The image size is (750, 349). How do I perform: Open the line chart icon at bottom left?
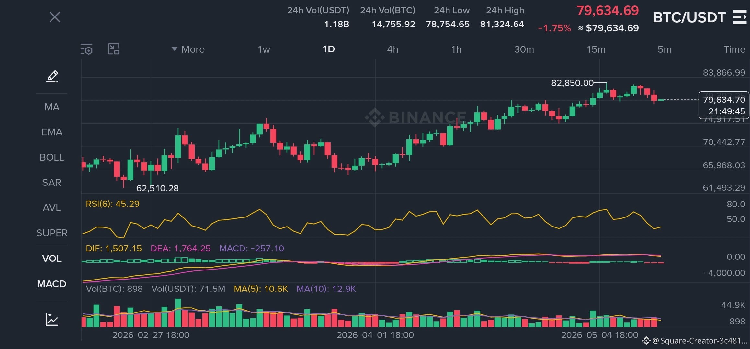click(52, 319)
